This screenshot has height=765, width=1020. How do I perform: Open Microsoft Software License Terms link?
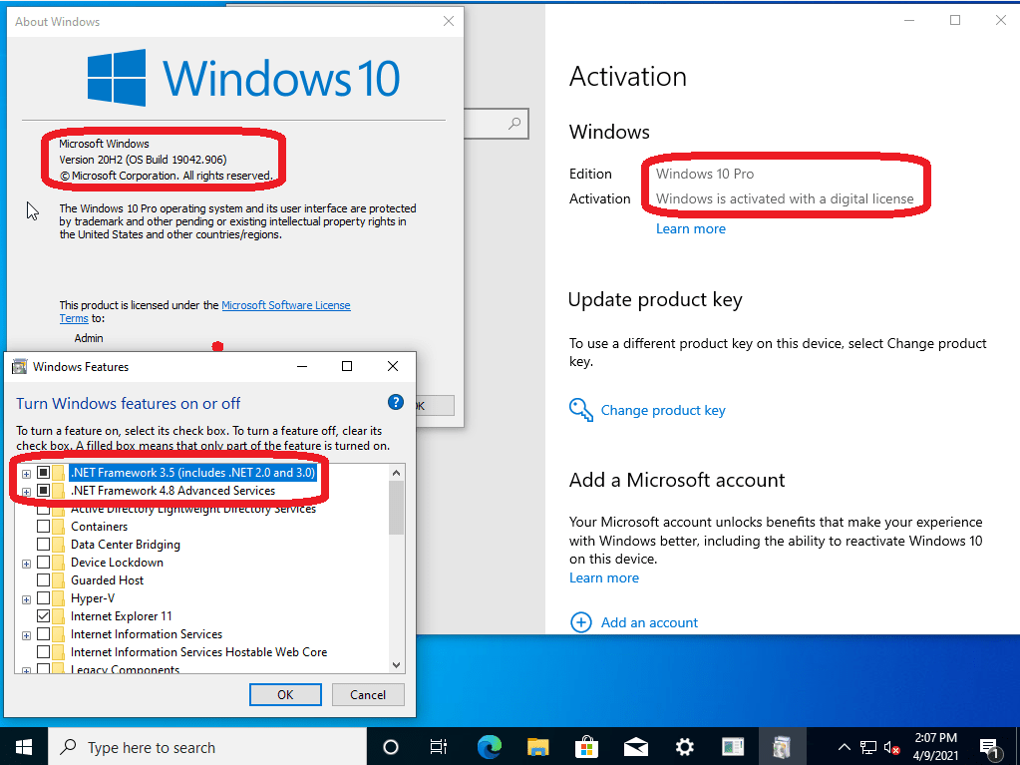click(286, 305)
